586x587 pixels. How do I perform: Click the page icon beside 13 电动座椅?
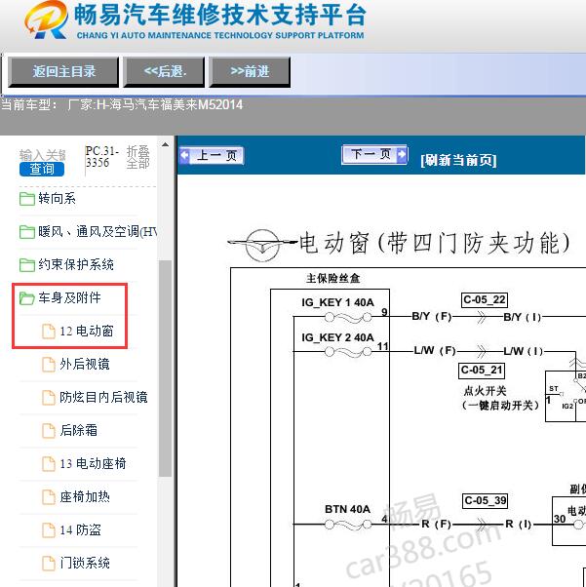pyautogui.click(x=49, y=464)
